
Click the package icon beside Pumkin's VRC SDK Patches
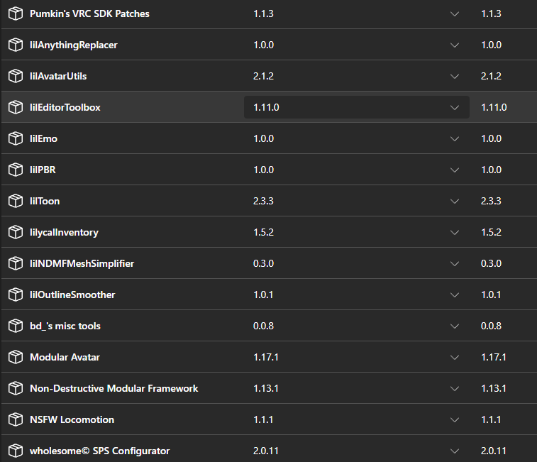click(16, 13)
